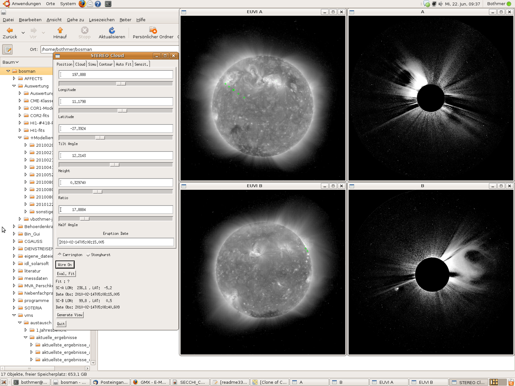The image size is (515, 386).
Task: Switch to the Auto Fit tab
Action: pos(124,64)
